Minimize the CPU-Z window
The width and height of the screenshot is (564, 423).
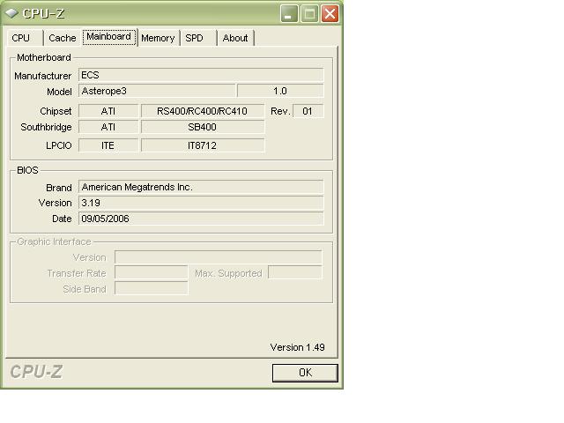point(289,14)
